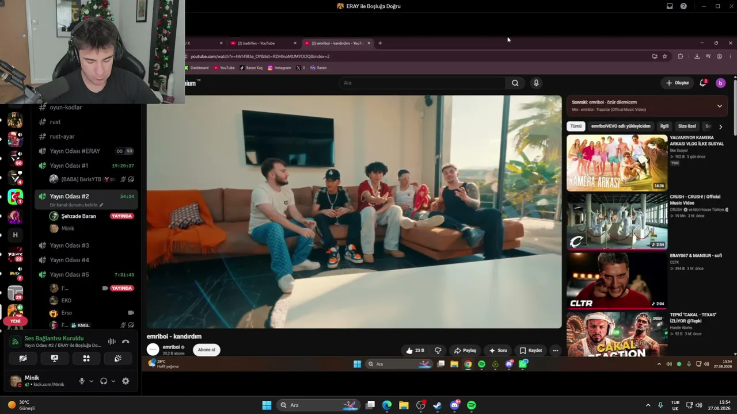Disconnect from the Discord voice channel
This screenshot has width=737, height=414.
(126, 342)
